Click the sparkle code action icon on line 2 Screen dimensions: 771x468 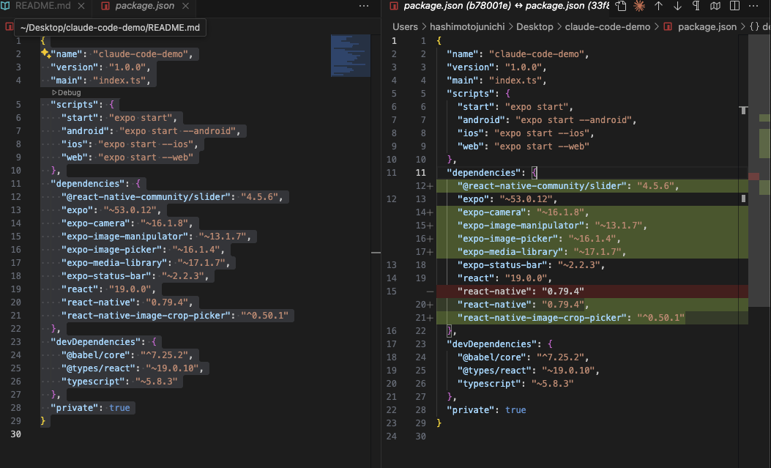coord(45,53)
